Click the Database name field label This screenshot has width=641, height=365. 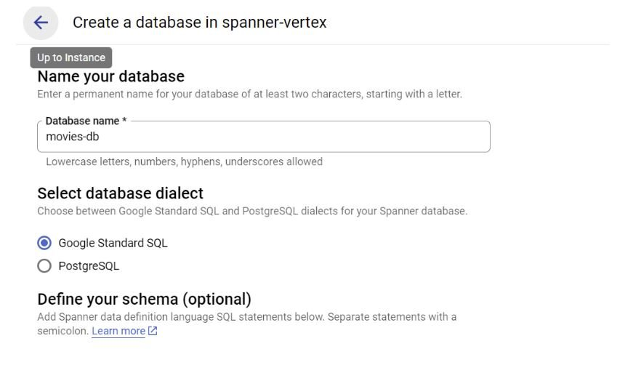[x=82, y=121]
